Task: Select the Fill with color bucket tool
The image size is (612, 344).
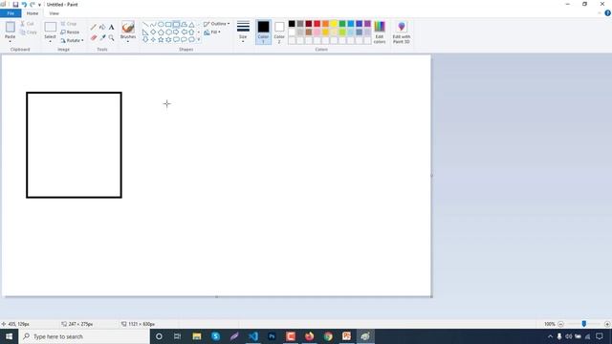Action: 102,27
